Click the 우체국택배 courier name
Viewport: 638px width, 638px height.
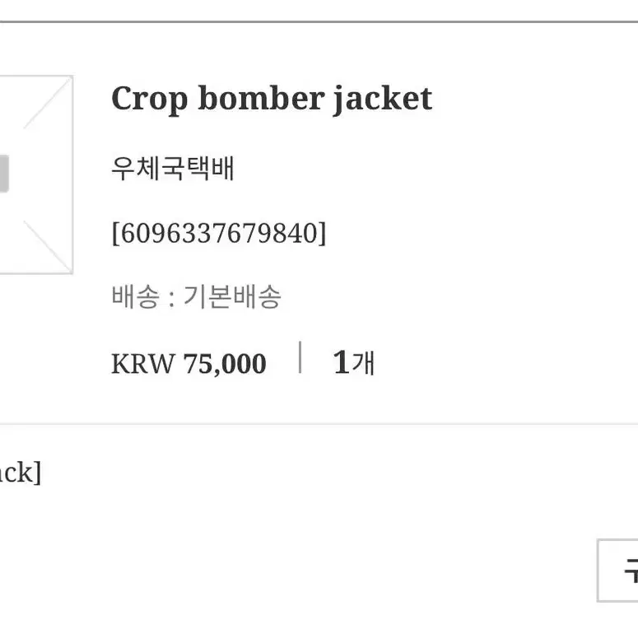(x=173, y=168)
